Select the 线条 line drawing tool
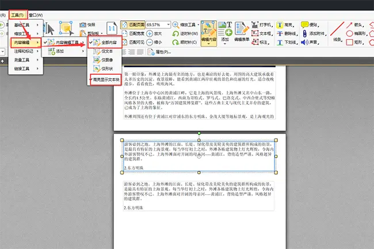Viewport: 374px width, 249px height. tap(337, 32)
